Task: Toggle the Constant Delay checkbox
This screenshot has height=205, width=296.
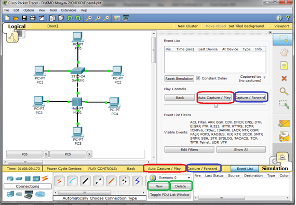Action: tap(198, 78)
